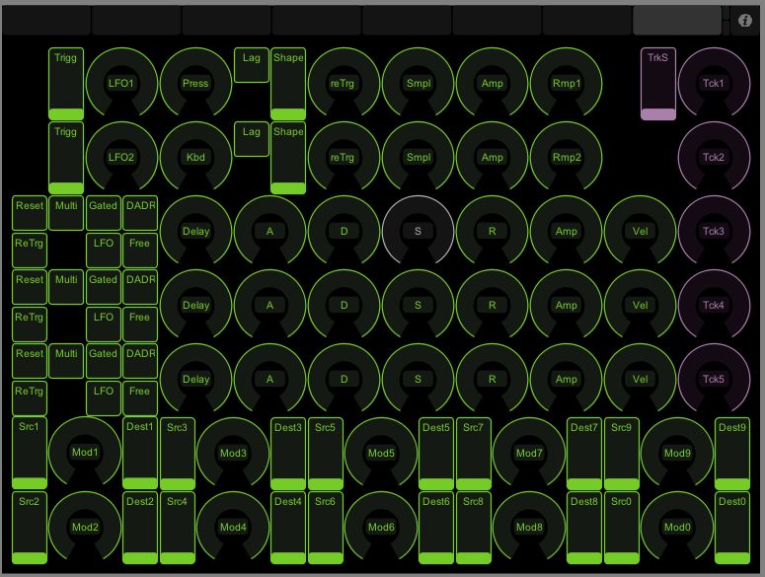
Task: Select the Rmp1 knob
Action: pyautogui.click(x=567, y=83)
